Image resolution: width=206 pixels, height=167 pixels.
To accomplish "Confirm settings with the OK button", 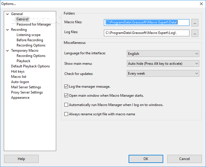I will click(x=146, y=159).
